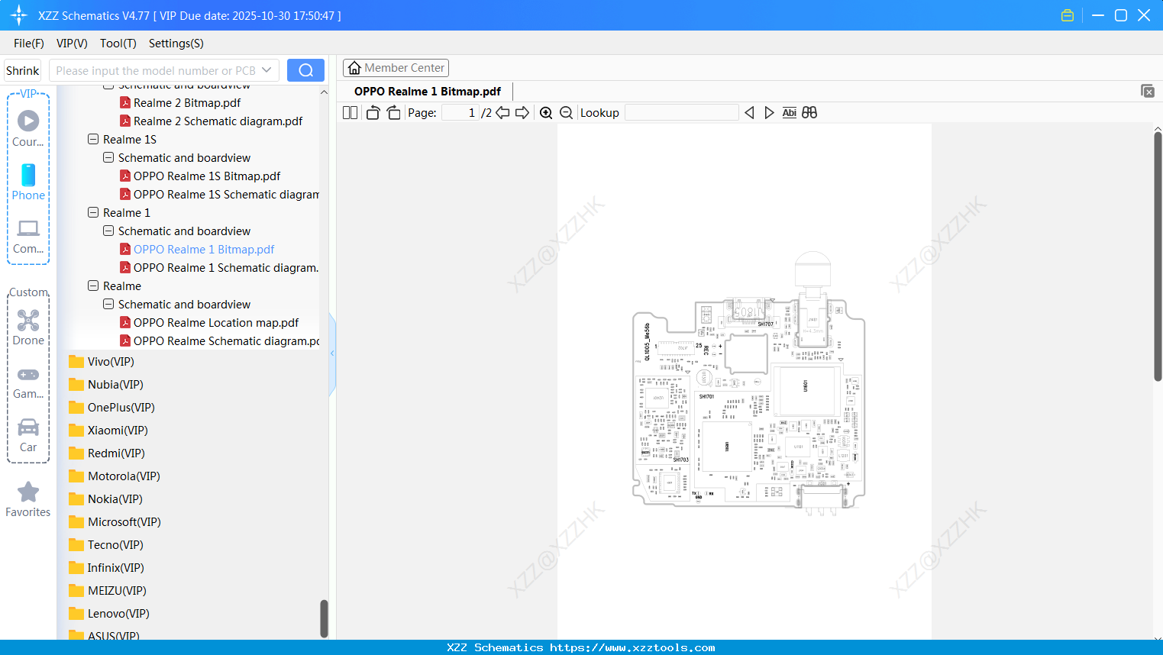This screenshot has height=655, width=1163.
Task: Enable two-page viewing mode
Action: [x=349, y=111]
